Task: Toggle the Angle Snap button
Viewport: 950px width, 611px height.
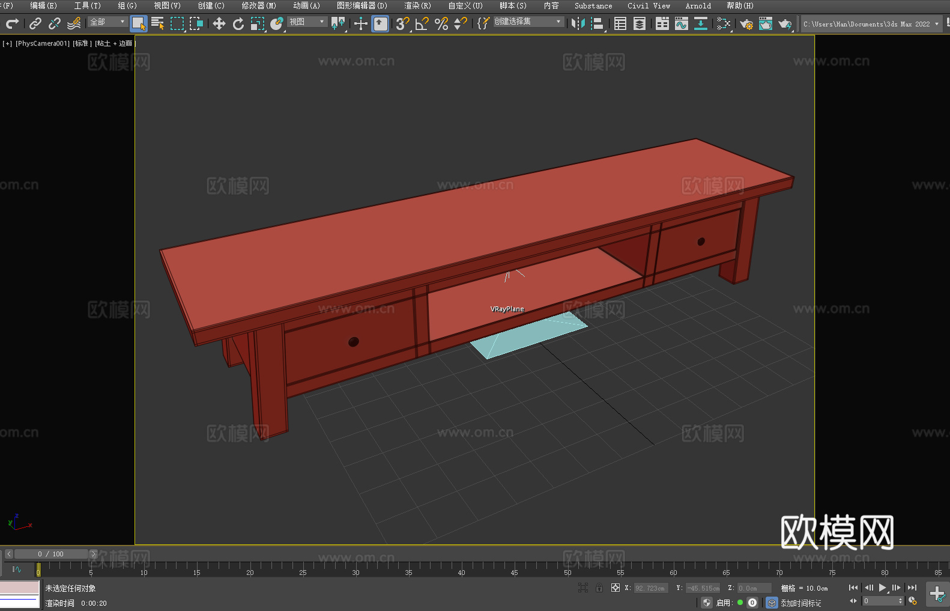Action: (422, 23)
